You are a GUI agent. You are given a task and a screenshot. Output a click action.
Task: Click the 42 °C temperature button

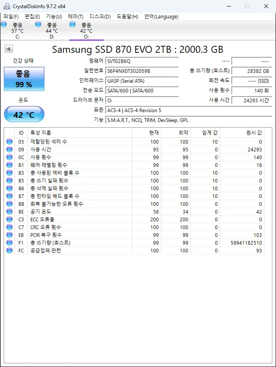point(24,115)
